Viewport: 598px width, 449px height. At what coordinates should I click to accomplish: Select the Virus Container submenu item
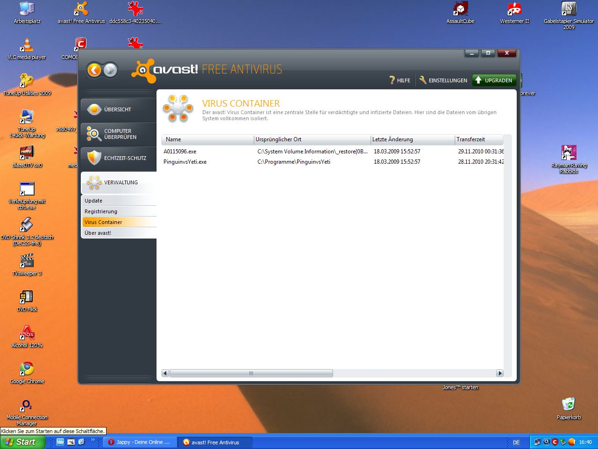(x=120, y=222)
